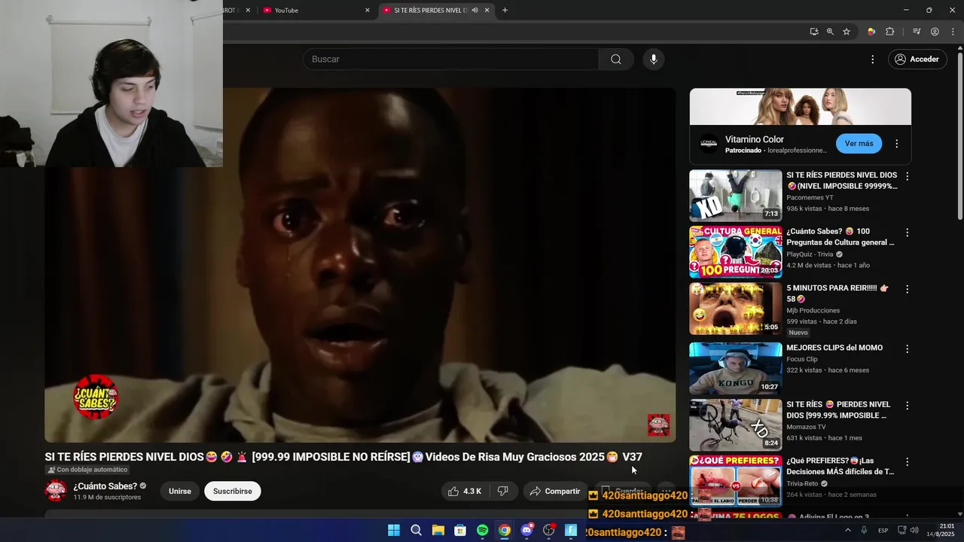Launch Spotify from the taskbar
Screen dimensions: 964x542
pyautogui.click(x=483, y=531)
